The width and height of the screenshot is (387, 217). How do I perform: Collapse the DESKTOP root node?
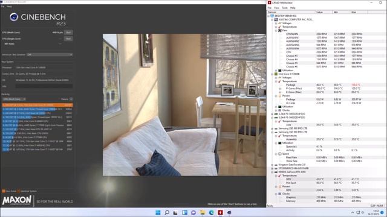point(268,16)
